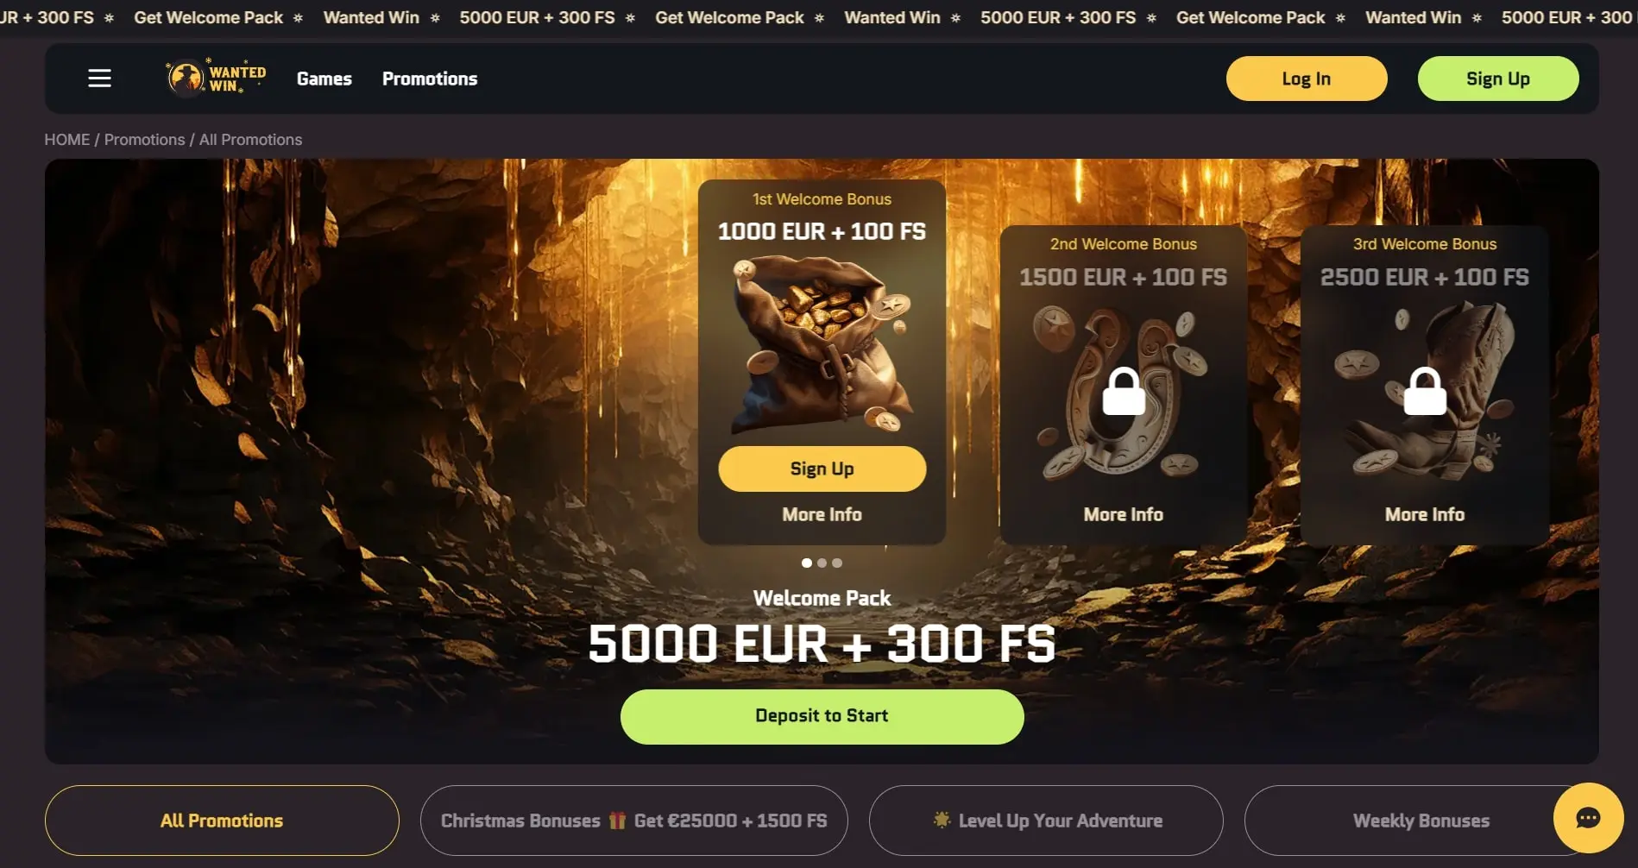
Task: Select the first carousel dot
Action: pos(807,563)
